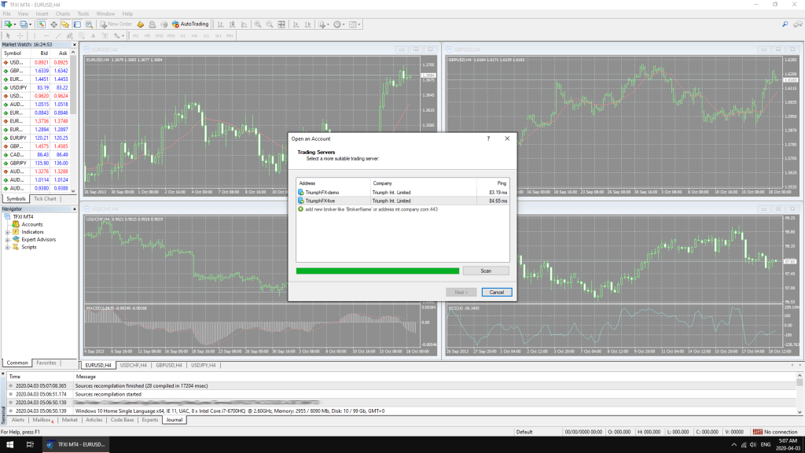This screenshot has width=805, height=453.
Task: Open the Strategy Tester toolbar icon
Action: pyautogui.click(x=89, y=24)
